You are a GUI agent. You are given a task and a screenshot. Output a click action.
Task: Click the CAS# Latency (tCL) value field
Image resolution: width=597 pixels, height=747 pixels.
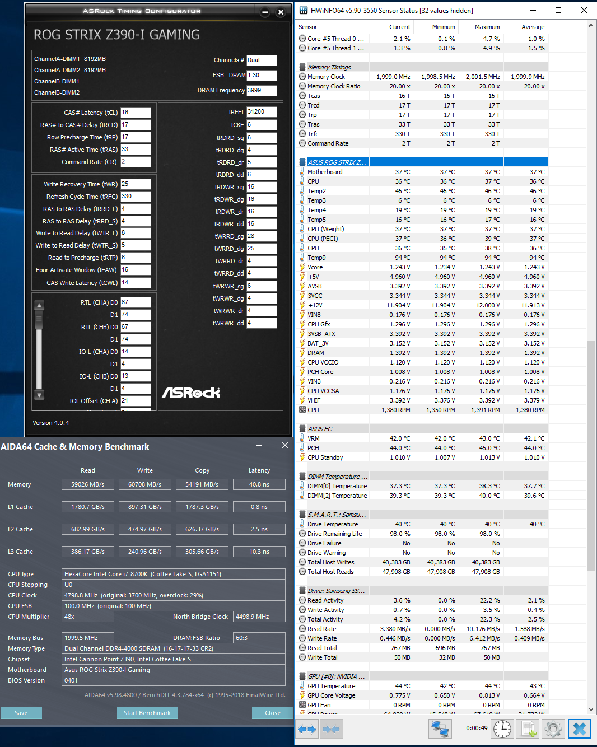(136, 113)
